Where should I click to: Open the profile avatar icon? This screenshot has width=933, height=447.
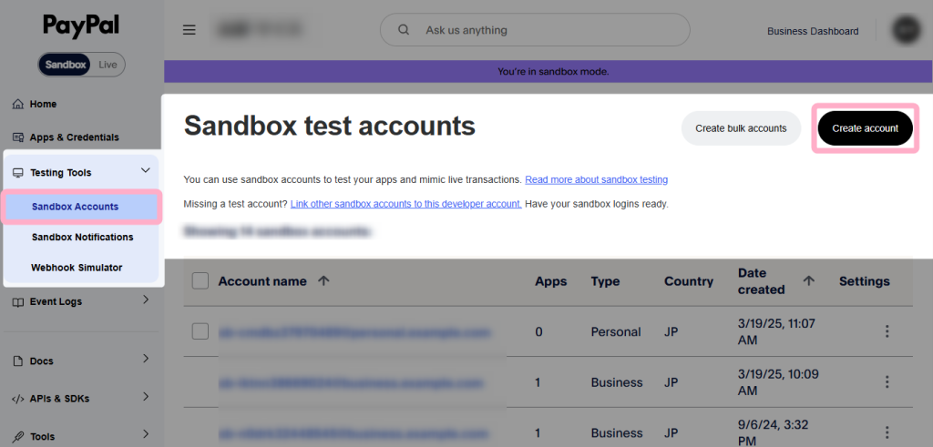(x=907, y=30)
